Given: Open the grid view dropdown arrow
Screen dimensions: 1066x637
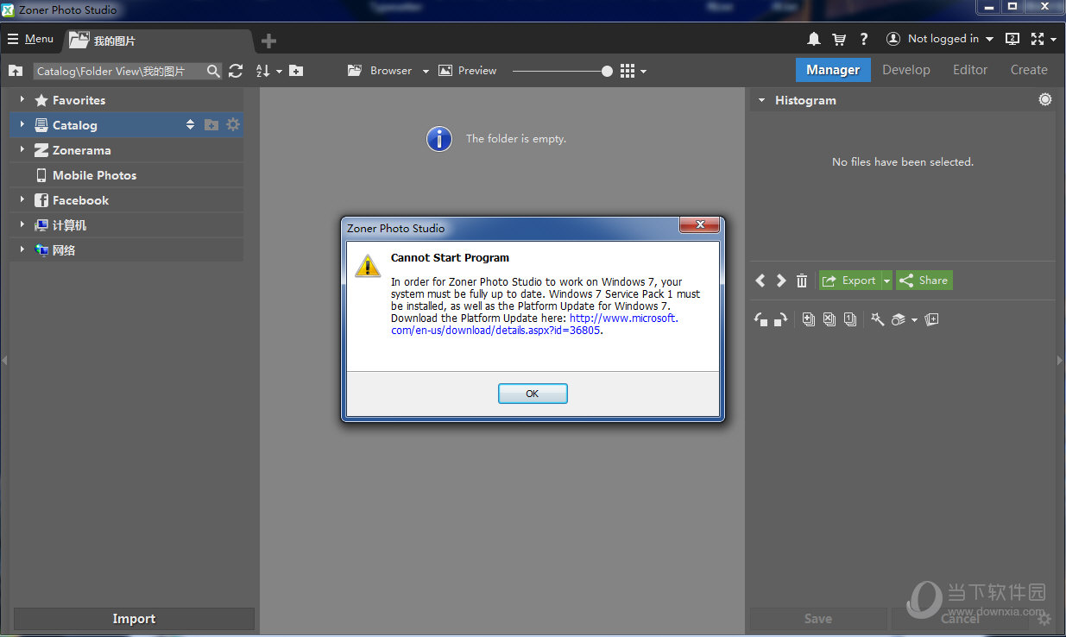Looking at the screenshot, I should [643, 72].
